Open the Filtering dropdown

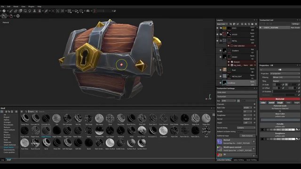point(286,77)
